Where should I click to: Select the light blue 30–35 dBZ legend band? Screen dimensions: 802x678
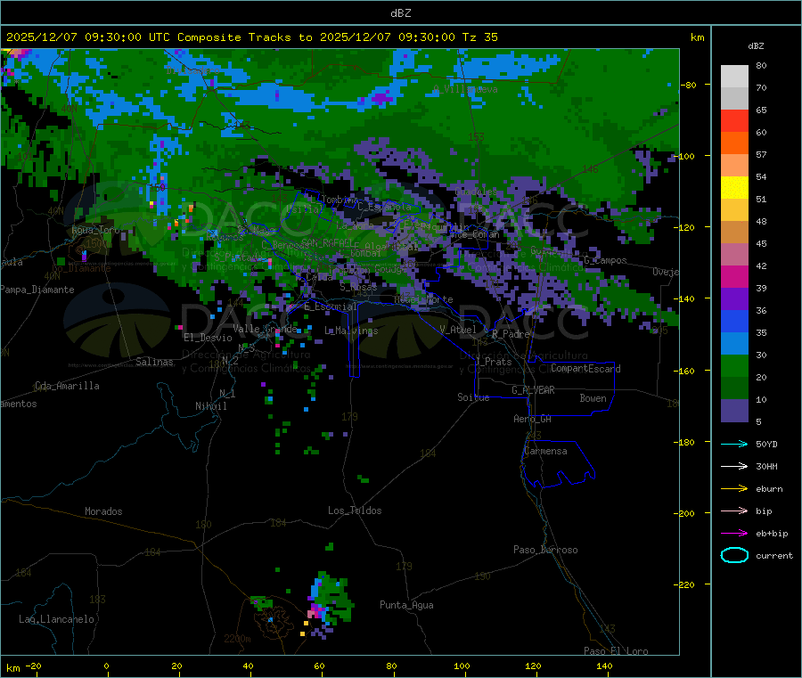734,344
